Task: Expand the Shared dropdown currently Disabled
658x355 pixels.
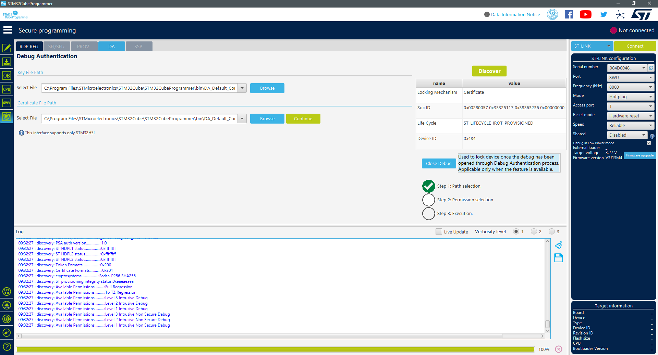Action: tap(627, 135)
